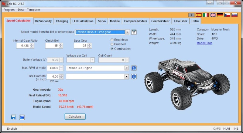Switch to the Compare Models tab
This screenshot has width=243, height=133.
coord(135,21)
